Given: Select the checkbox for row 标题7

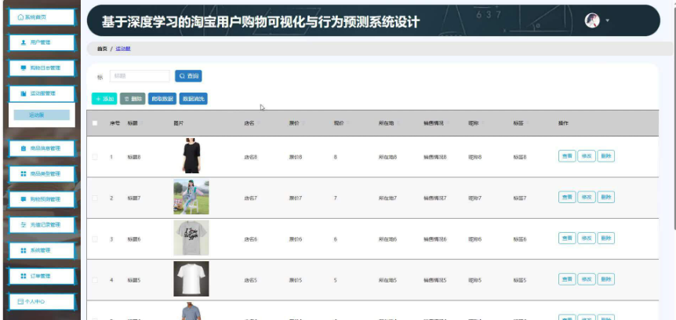Looking at the screenshot, I should (x=95, y=198).
